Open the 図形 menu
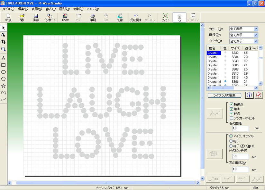265x190 pixels. click(x=64, y=9)
